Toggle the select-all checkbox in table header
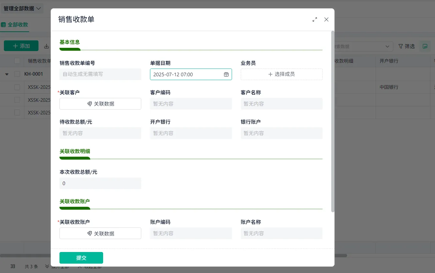The width and height of the screenshot is (435, 273). pos(17,61)
